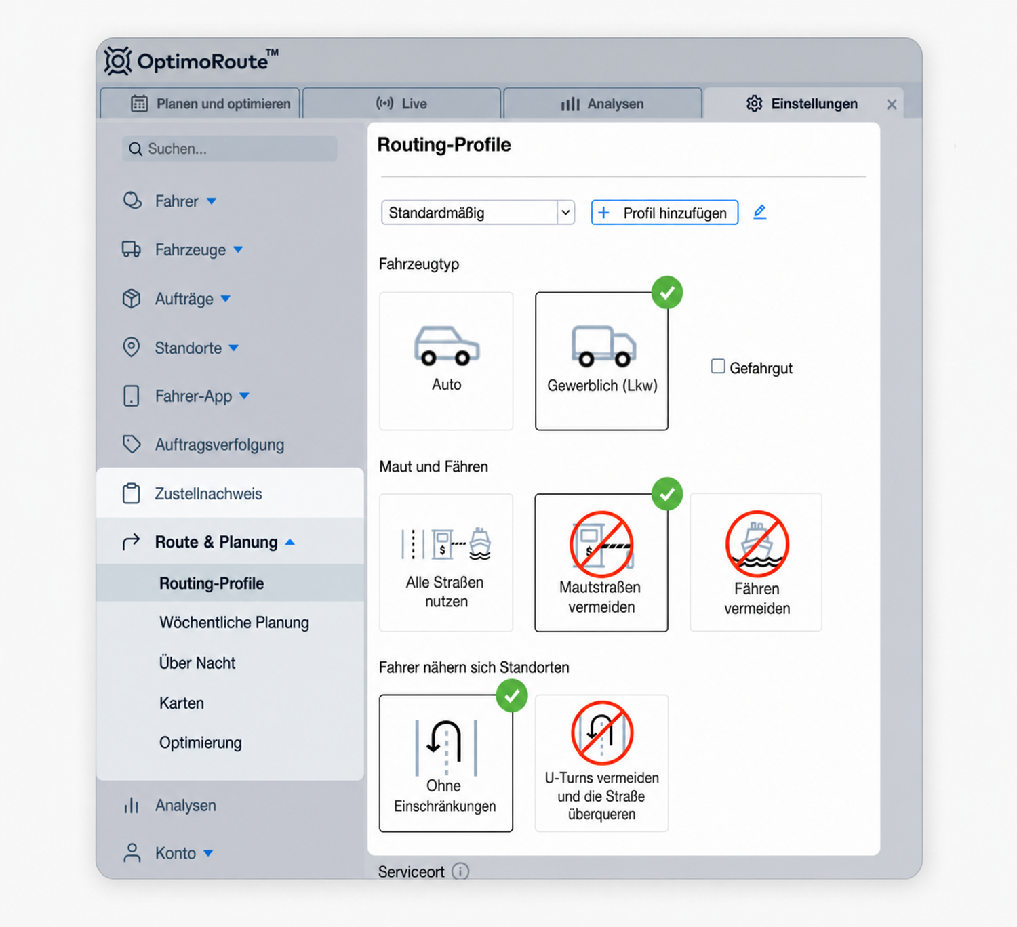Select Mautstraßen vermeiden option
This screenshot has height=927, width=1017.
(x=601, y=562)
